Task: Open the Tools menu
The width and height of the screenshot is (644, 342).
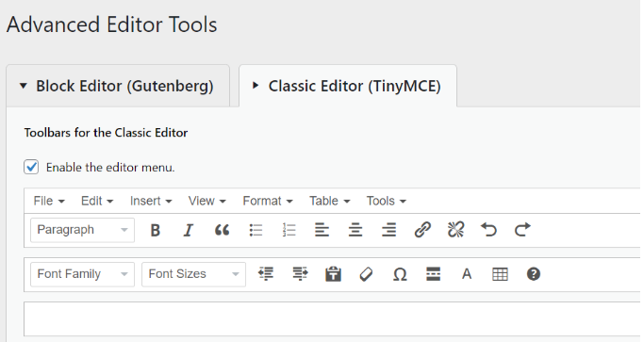Action: [x=386, y=201]
